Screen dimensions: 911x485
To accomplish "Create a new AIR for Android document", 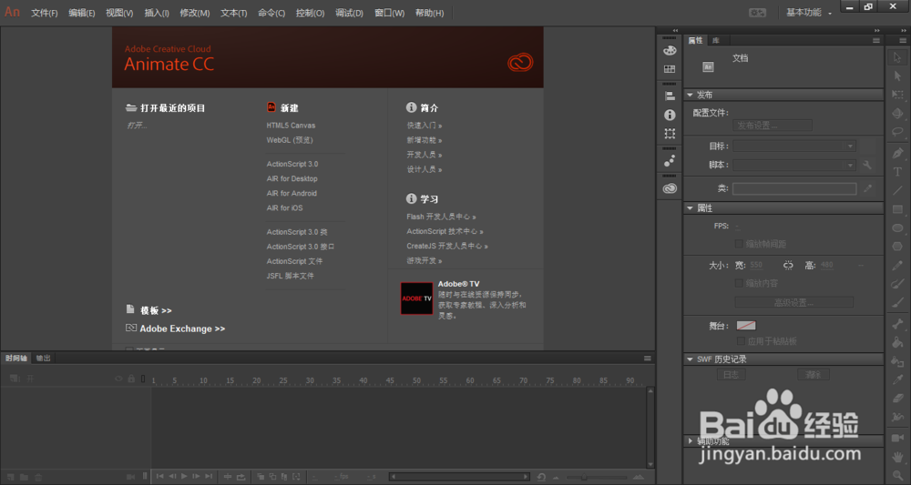I will (x=292, y=193).
